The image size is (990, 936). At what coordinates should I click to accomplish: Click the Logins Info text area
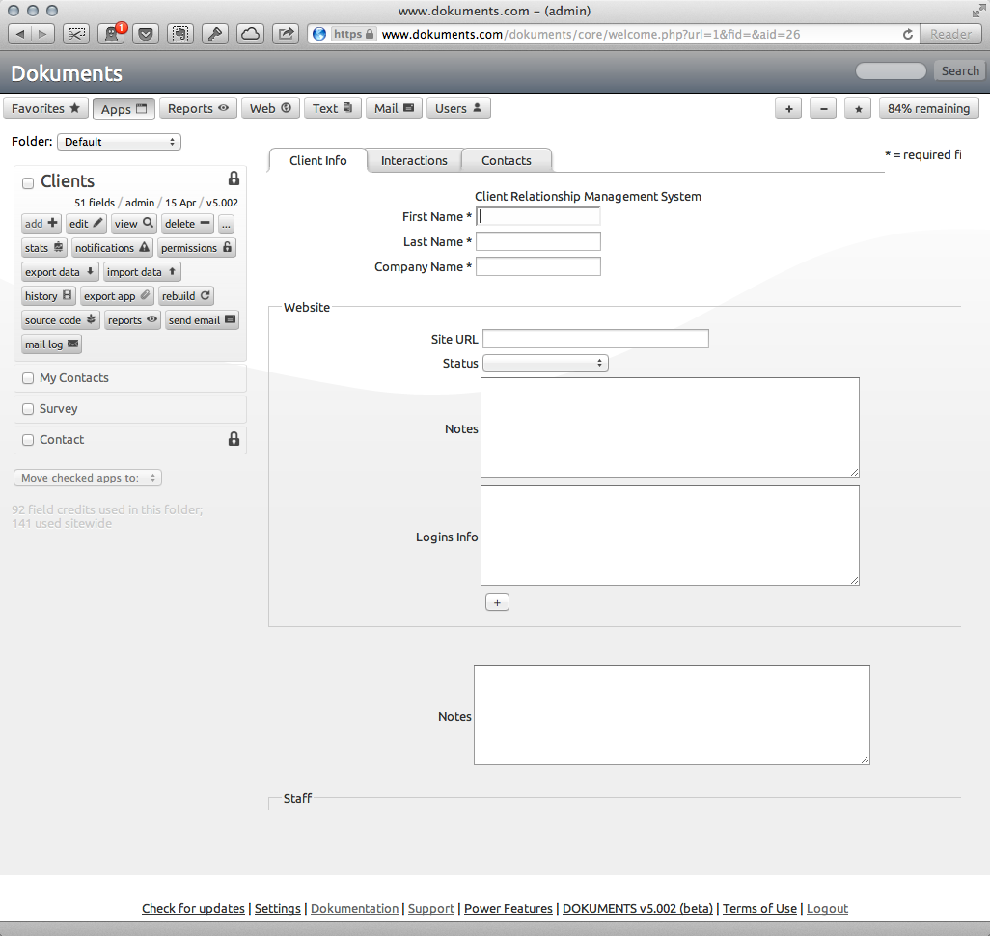pos(670,536)
